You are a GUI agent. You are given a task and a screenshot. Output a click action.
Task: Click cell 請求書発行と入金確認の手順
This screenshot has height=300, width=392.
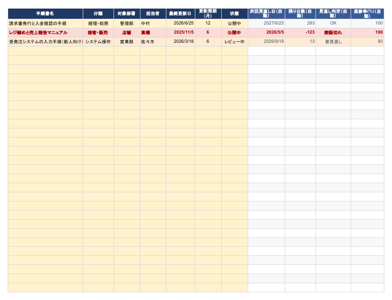45,24
